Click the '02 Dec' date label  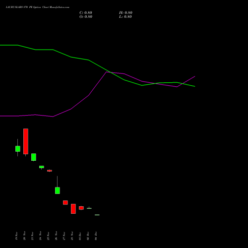(x=88, y=236)
